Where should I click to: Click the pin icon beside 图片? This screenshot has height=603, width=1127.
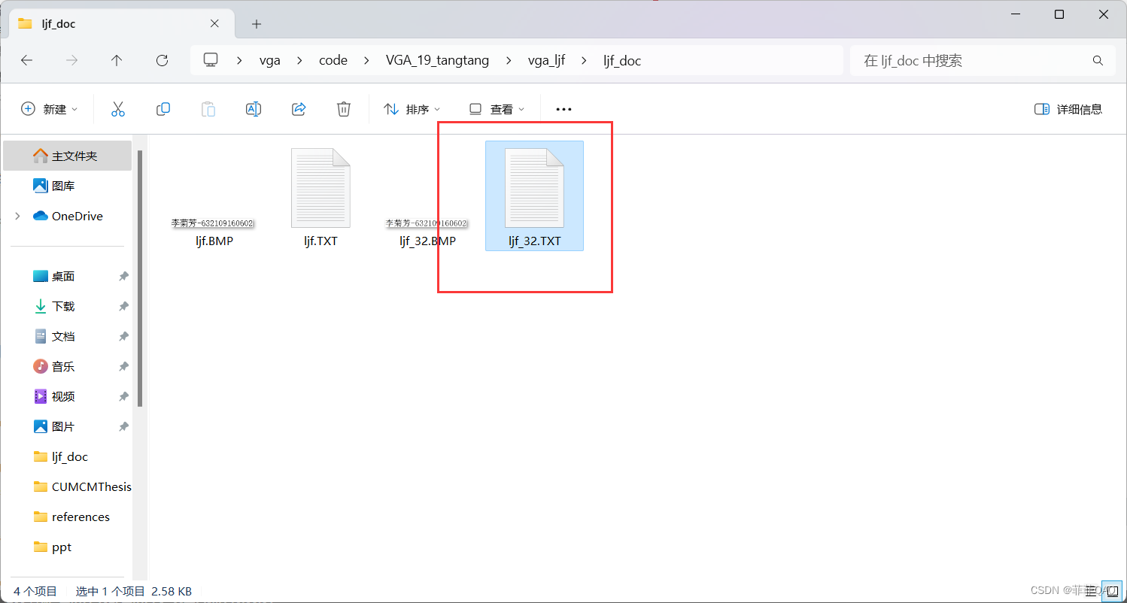(123, 426)
